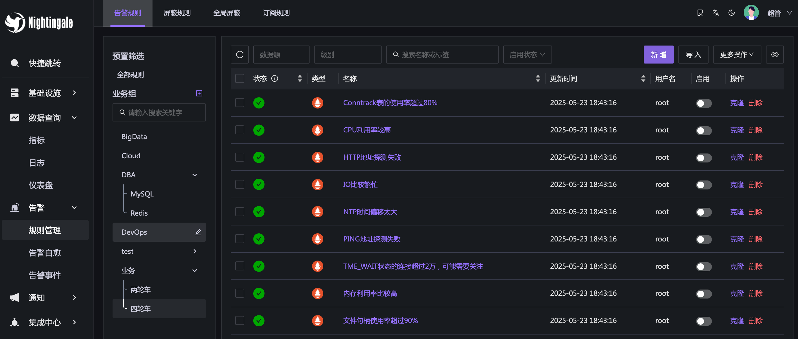Tick the select-all checkbox in the table header
Viewport: 798px width, 339px height.
(239, 78)
